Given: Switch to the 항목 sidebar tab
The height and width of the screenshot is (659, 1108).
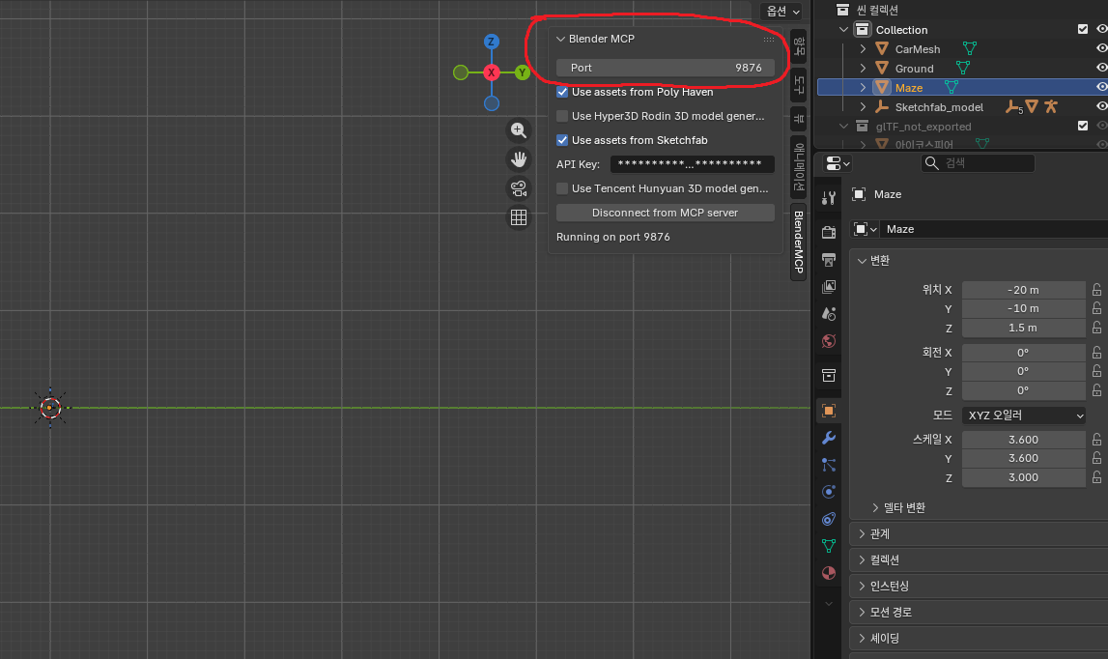Looking at the screenshot, I should pos(799,46).
